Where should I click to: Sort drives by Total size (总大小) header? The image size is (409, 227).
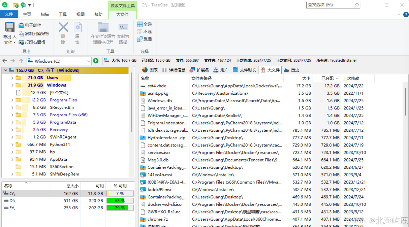point(65,186)
